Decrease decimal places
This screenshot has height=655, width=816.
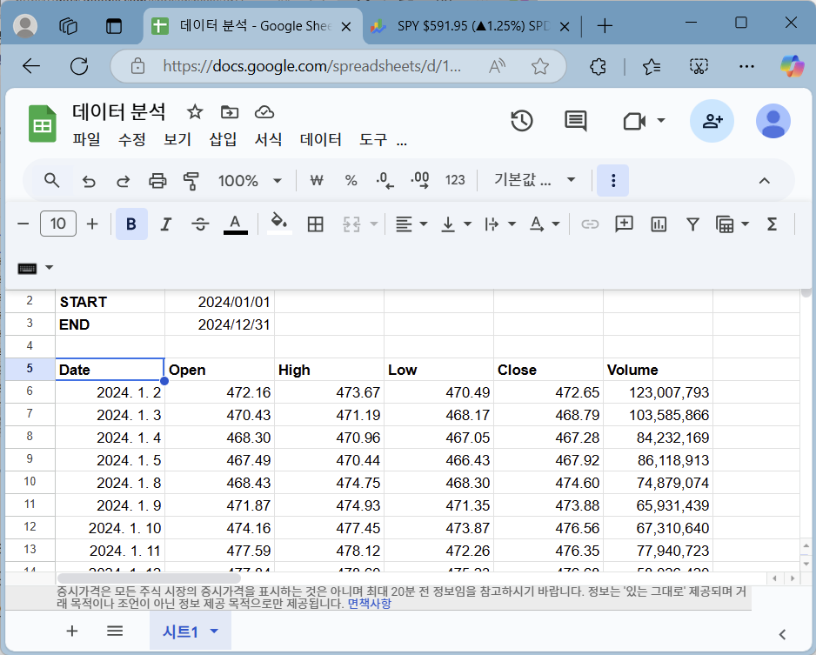(384, 180)
